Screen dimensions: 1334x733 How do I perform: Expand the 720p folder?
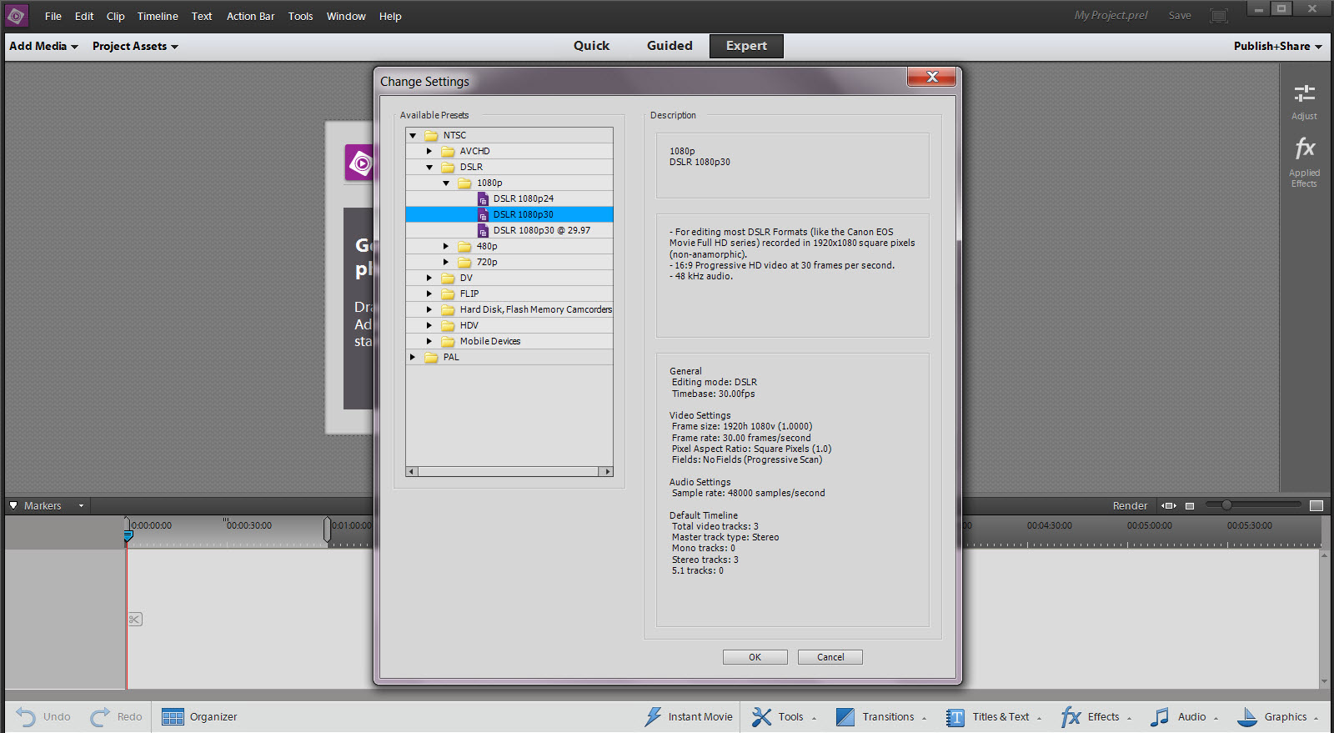pos(446,262)
